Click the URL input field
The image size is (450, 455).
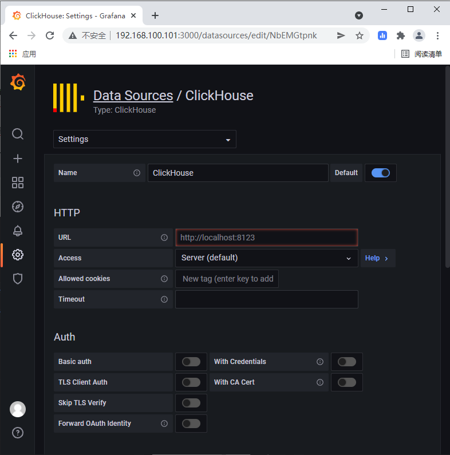tap(267, 238)
